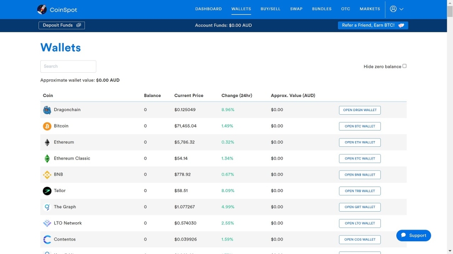Click the Dragonchain coin name
453x254 pixels.
tap(67, 110)
